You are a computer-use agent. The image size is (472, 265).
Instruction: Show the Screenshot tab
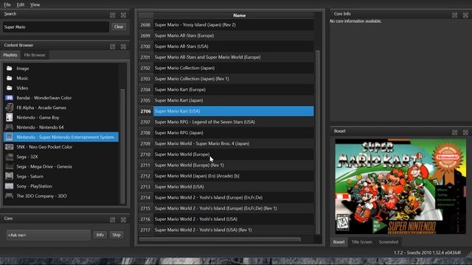[389, 242]
